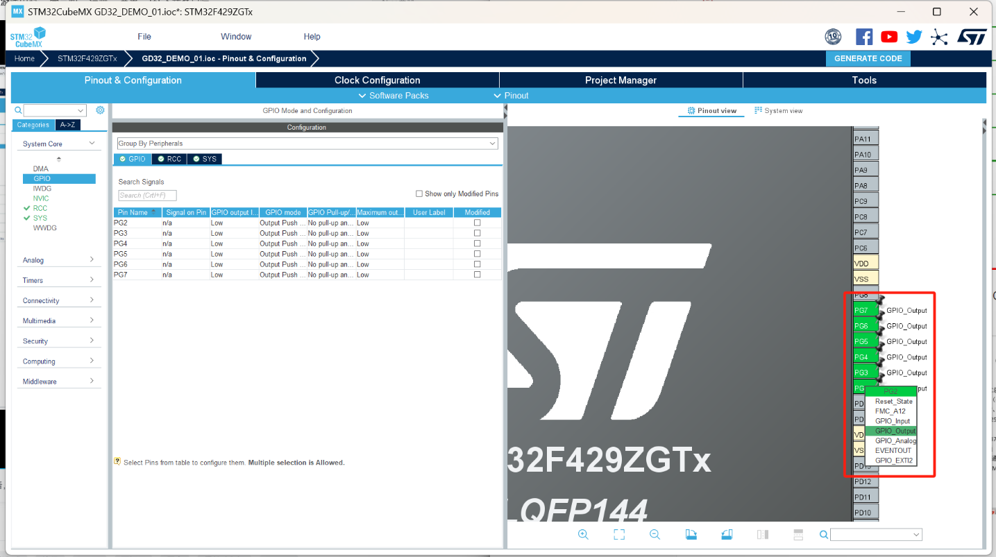
Task: Select the A->Z tab
Action: click(x=67, y=125)
